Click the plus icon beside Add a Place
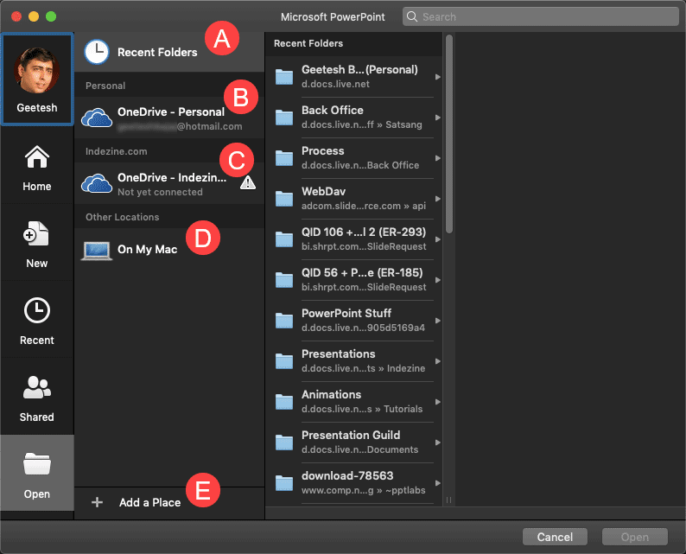 click(x=97, y=502)
